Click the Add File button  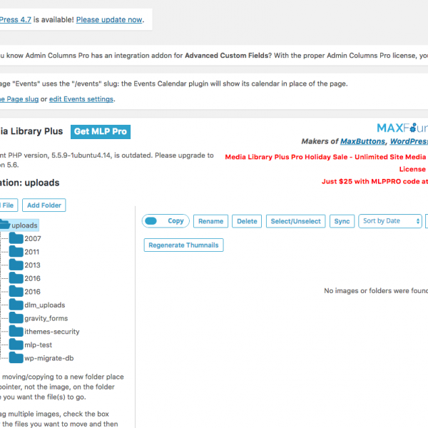coord(8,205)
